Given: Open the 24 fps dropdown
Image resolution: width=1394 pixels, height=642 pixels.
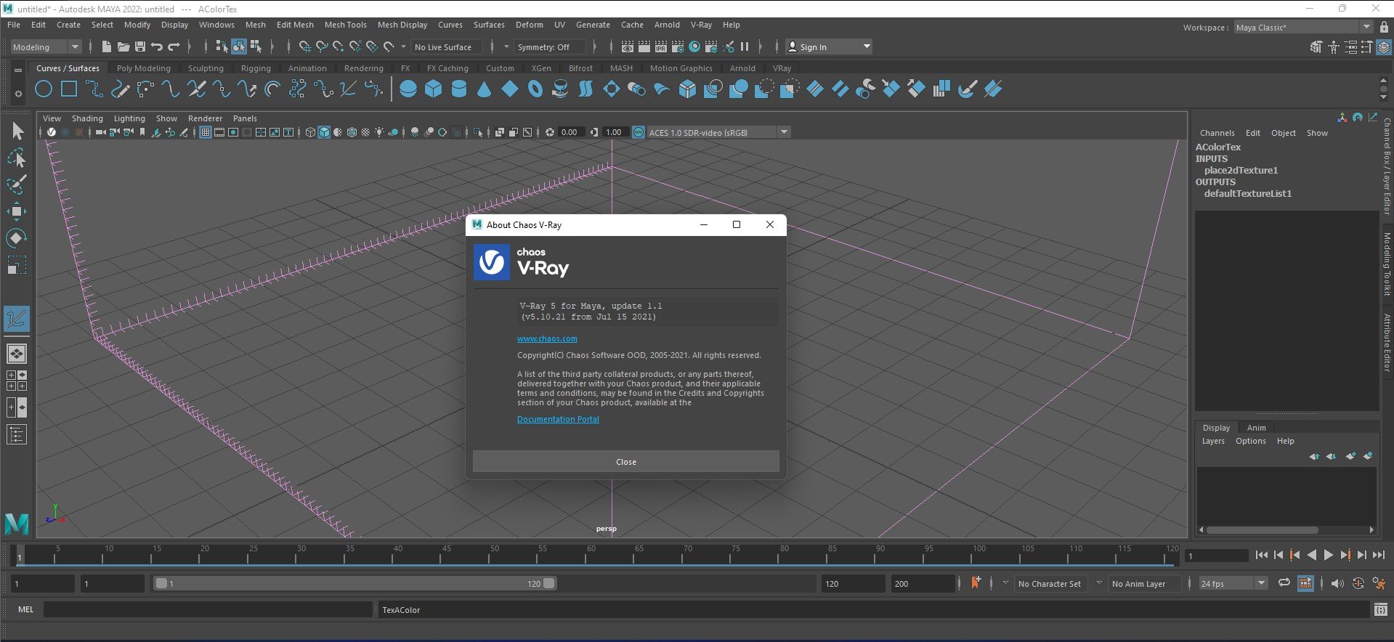Looking at the screenshot, I should (1233, 583).
